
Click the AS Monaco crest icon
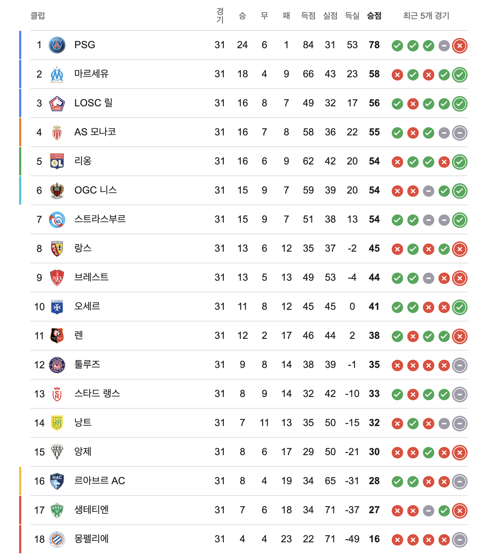point(57,133)
